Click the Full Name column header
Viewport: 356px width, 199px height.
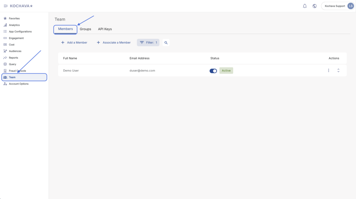click(x=70, y=58)
